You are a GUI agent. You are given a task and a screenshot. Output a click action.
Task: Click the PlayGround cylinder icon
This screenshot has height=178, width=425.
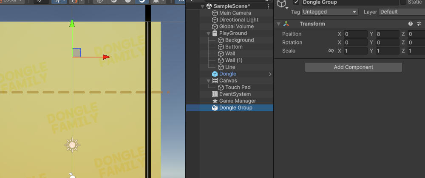(x=215, y=33)
